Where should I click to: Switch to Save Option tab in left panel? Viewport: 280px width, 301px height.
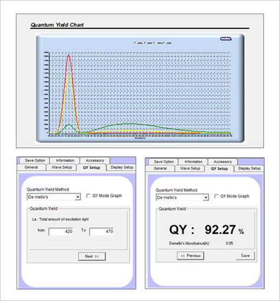[x=35, y=161]
